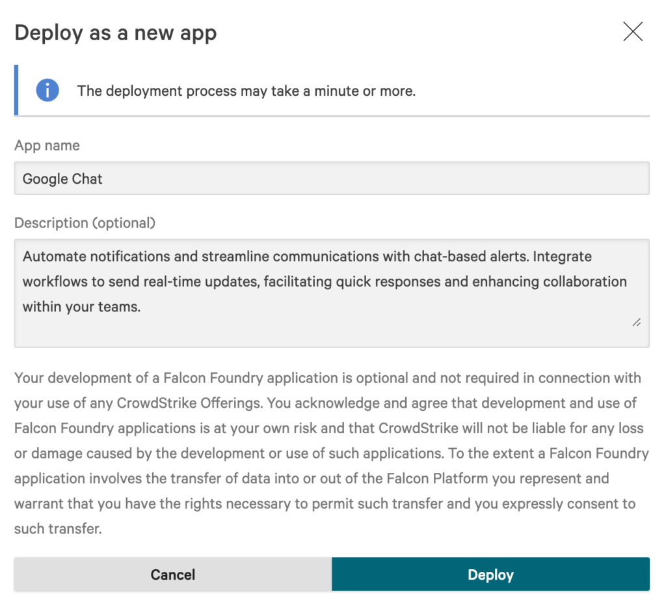Click the 'Description (optional)' label
The image size is (666, 607).
click(x=85, y=223)
